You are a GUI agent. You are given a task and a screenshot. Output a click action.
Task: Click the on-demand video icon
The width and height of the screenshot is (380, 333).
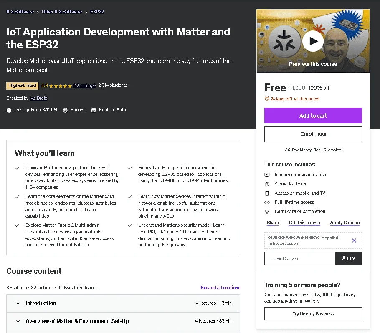coord(267,175)
